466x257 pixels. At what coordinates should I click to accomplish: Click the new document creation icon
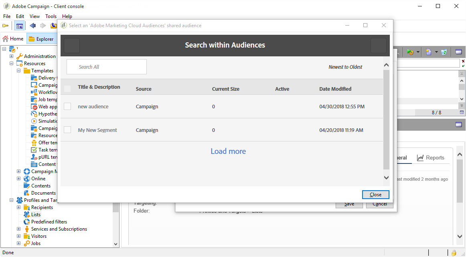point(428,52)
